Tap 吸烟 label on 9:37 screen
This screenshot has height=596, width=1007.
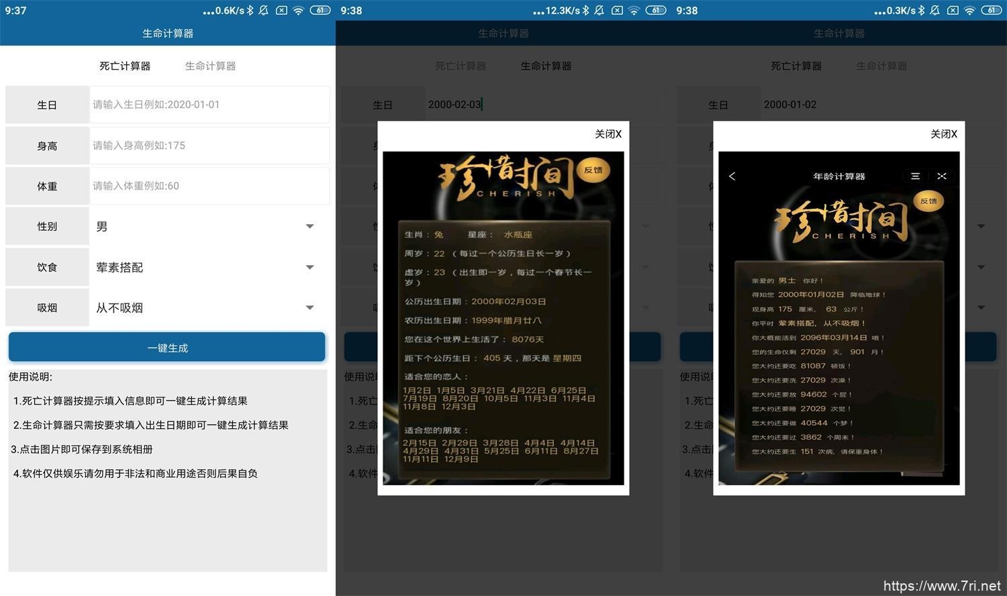coord(47,307)
